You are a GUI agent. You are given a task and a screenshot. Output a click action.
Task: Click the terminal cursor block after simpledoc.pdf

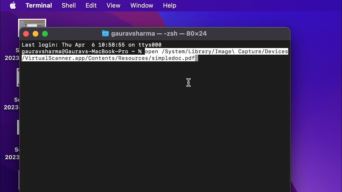197,58
